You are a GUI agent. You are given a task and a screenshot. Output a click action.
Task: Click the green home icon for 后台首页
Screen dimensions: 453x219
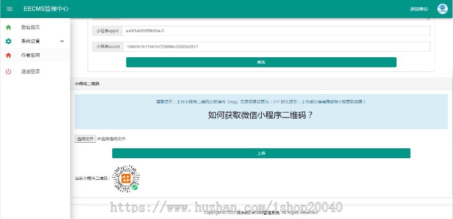pos(9,27)
